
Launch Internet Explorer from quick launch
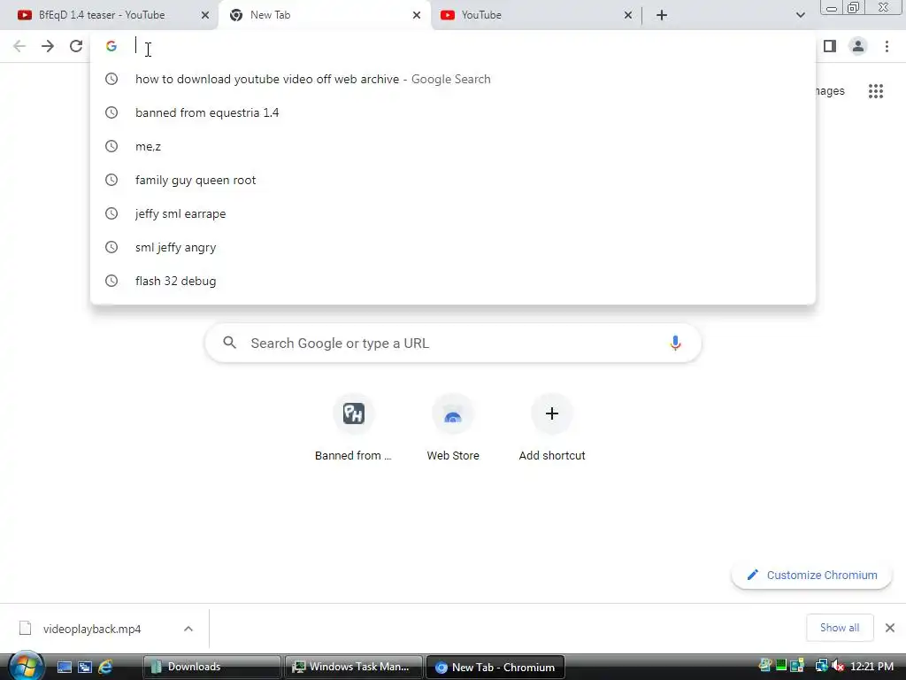coord(105,667)
